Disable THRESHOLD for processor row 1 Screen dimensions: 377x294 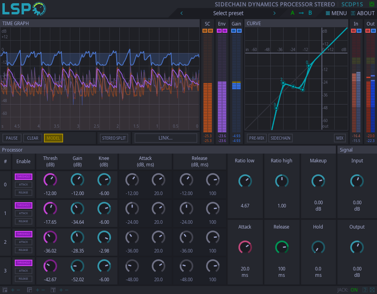pos(24,205)
